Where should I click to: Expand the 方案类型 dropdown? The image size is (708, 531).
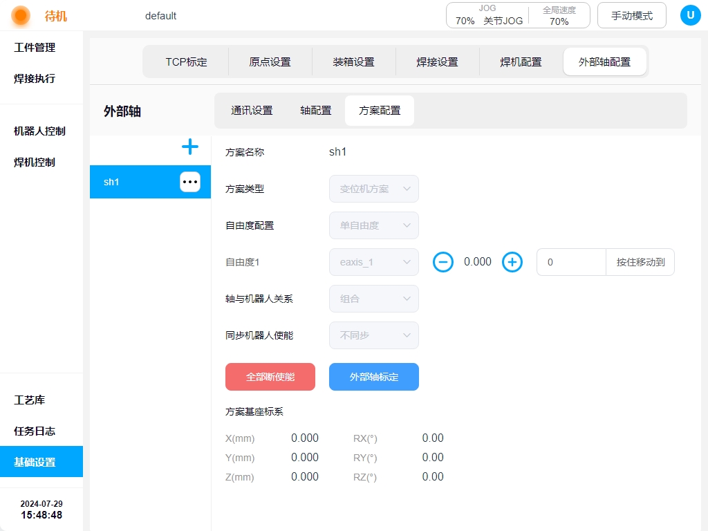[374, 189]
